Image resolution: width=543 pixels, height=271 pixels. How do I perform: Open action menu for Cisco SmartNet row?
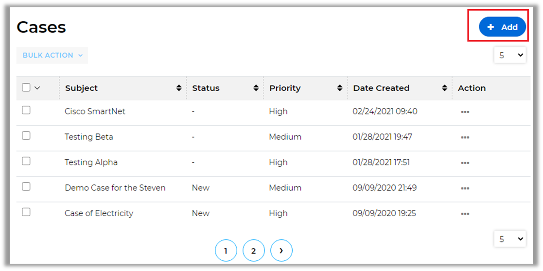pyautogui.click(x=465, y=112)
